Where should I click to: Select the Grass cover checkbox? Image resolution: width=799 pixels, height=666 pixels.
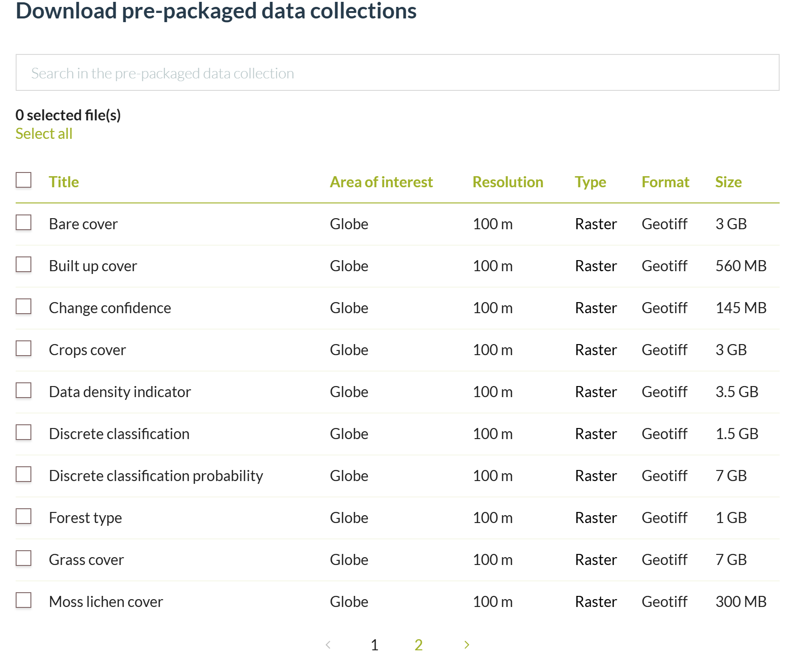tap(23, 559)
